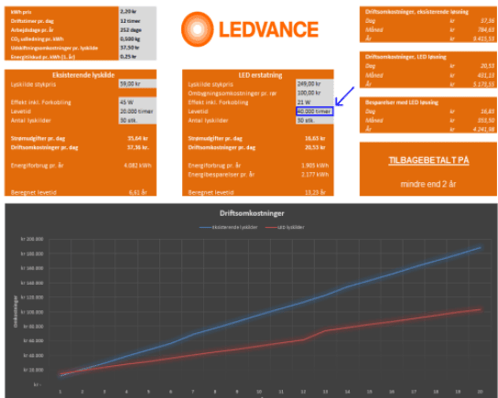Select Antal lyskilder cell under Eksisterende lyskilde
The height and width of the screenshot is (398, 498).
[137, 120]
